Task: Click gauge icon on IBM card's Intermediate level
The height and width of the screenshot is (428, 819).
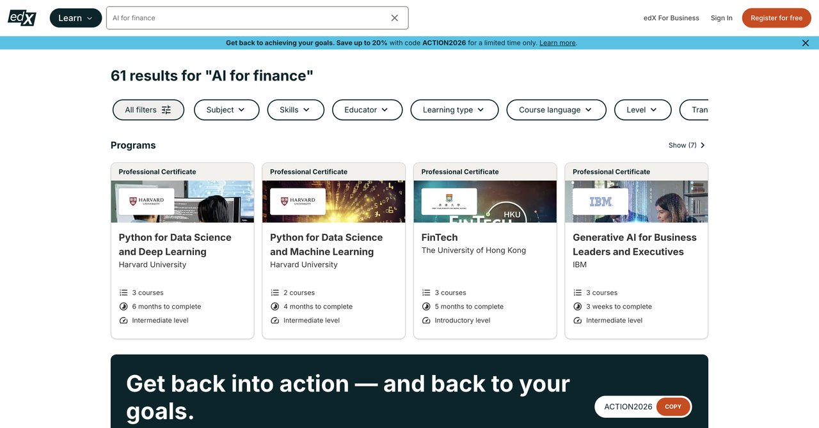Action: pos(578,321)
